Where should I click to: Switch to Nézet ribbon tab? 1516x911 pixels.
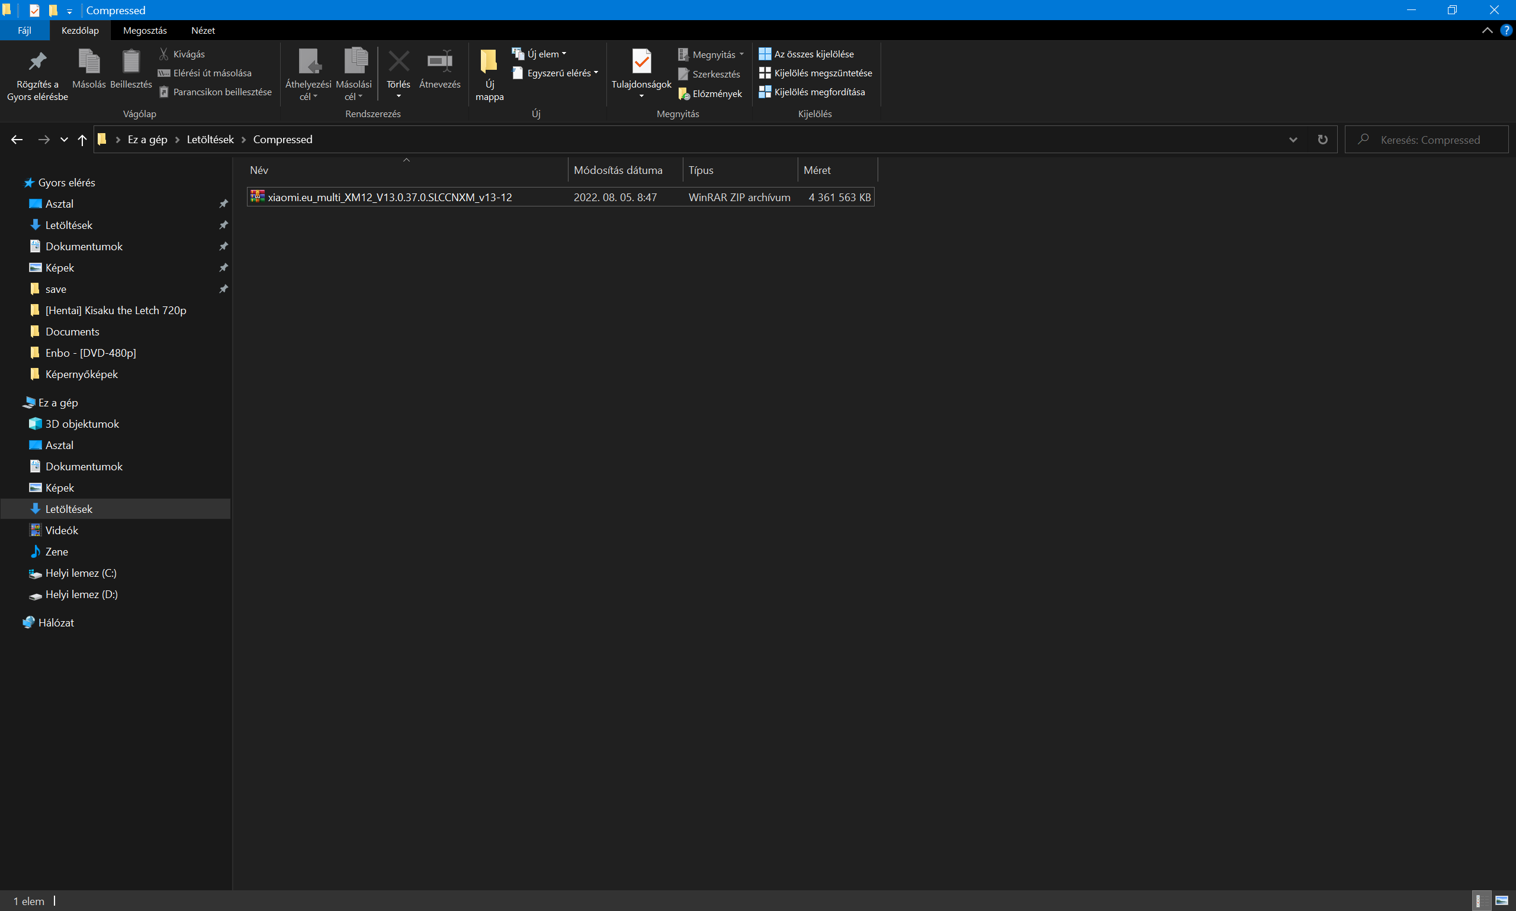click(203, 30)
